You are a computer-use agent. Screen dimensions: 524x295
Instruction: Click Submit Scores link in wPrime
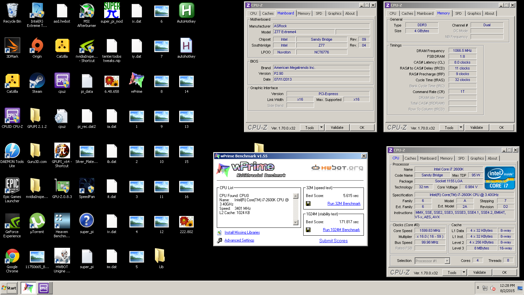[333, 241]
